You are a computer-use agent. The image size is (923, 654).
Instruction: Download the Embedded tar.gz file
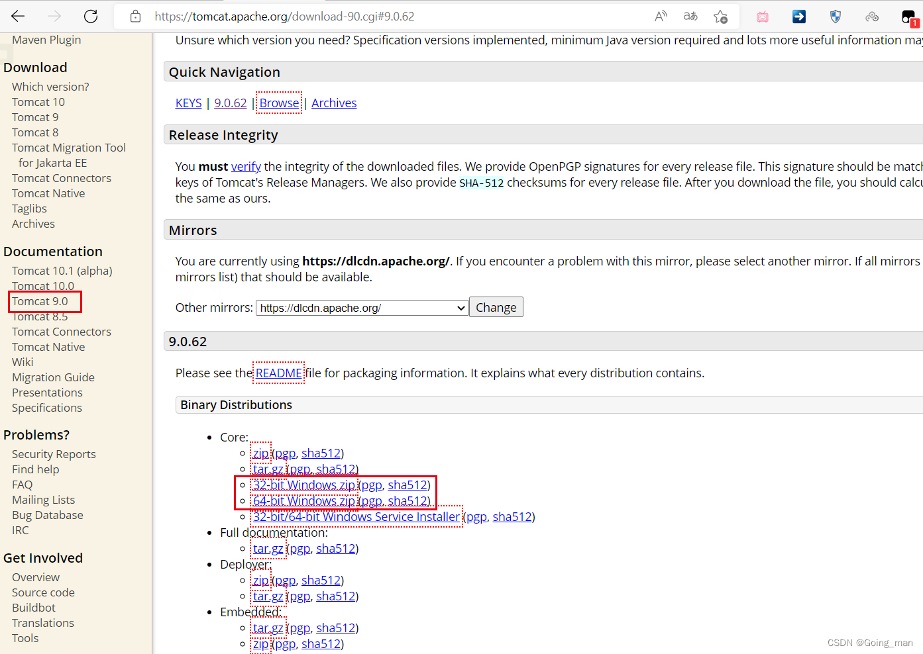tap(268, 628)
